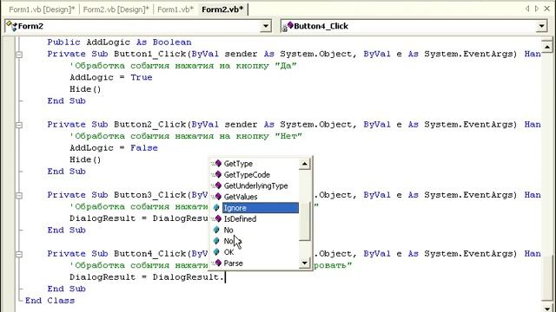This screenshot has height=312, width=556.
Task: Collapse the Button1_Click sub
Action: 19,55
